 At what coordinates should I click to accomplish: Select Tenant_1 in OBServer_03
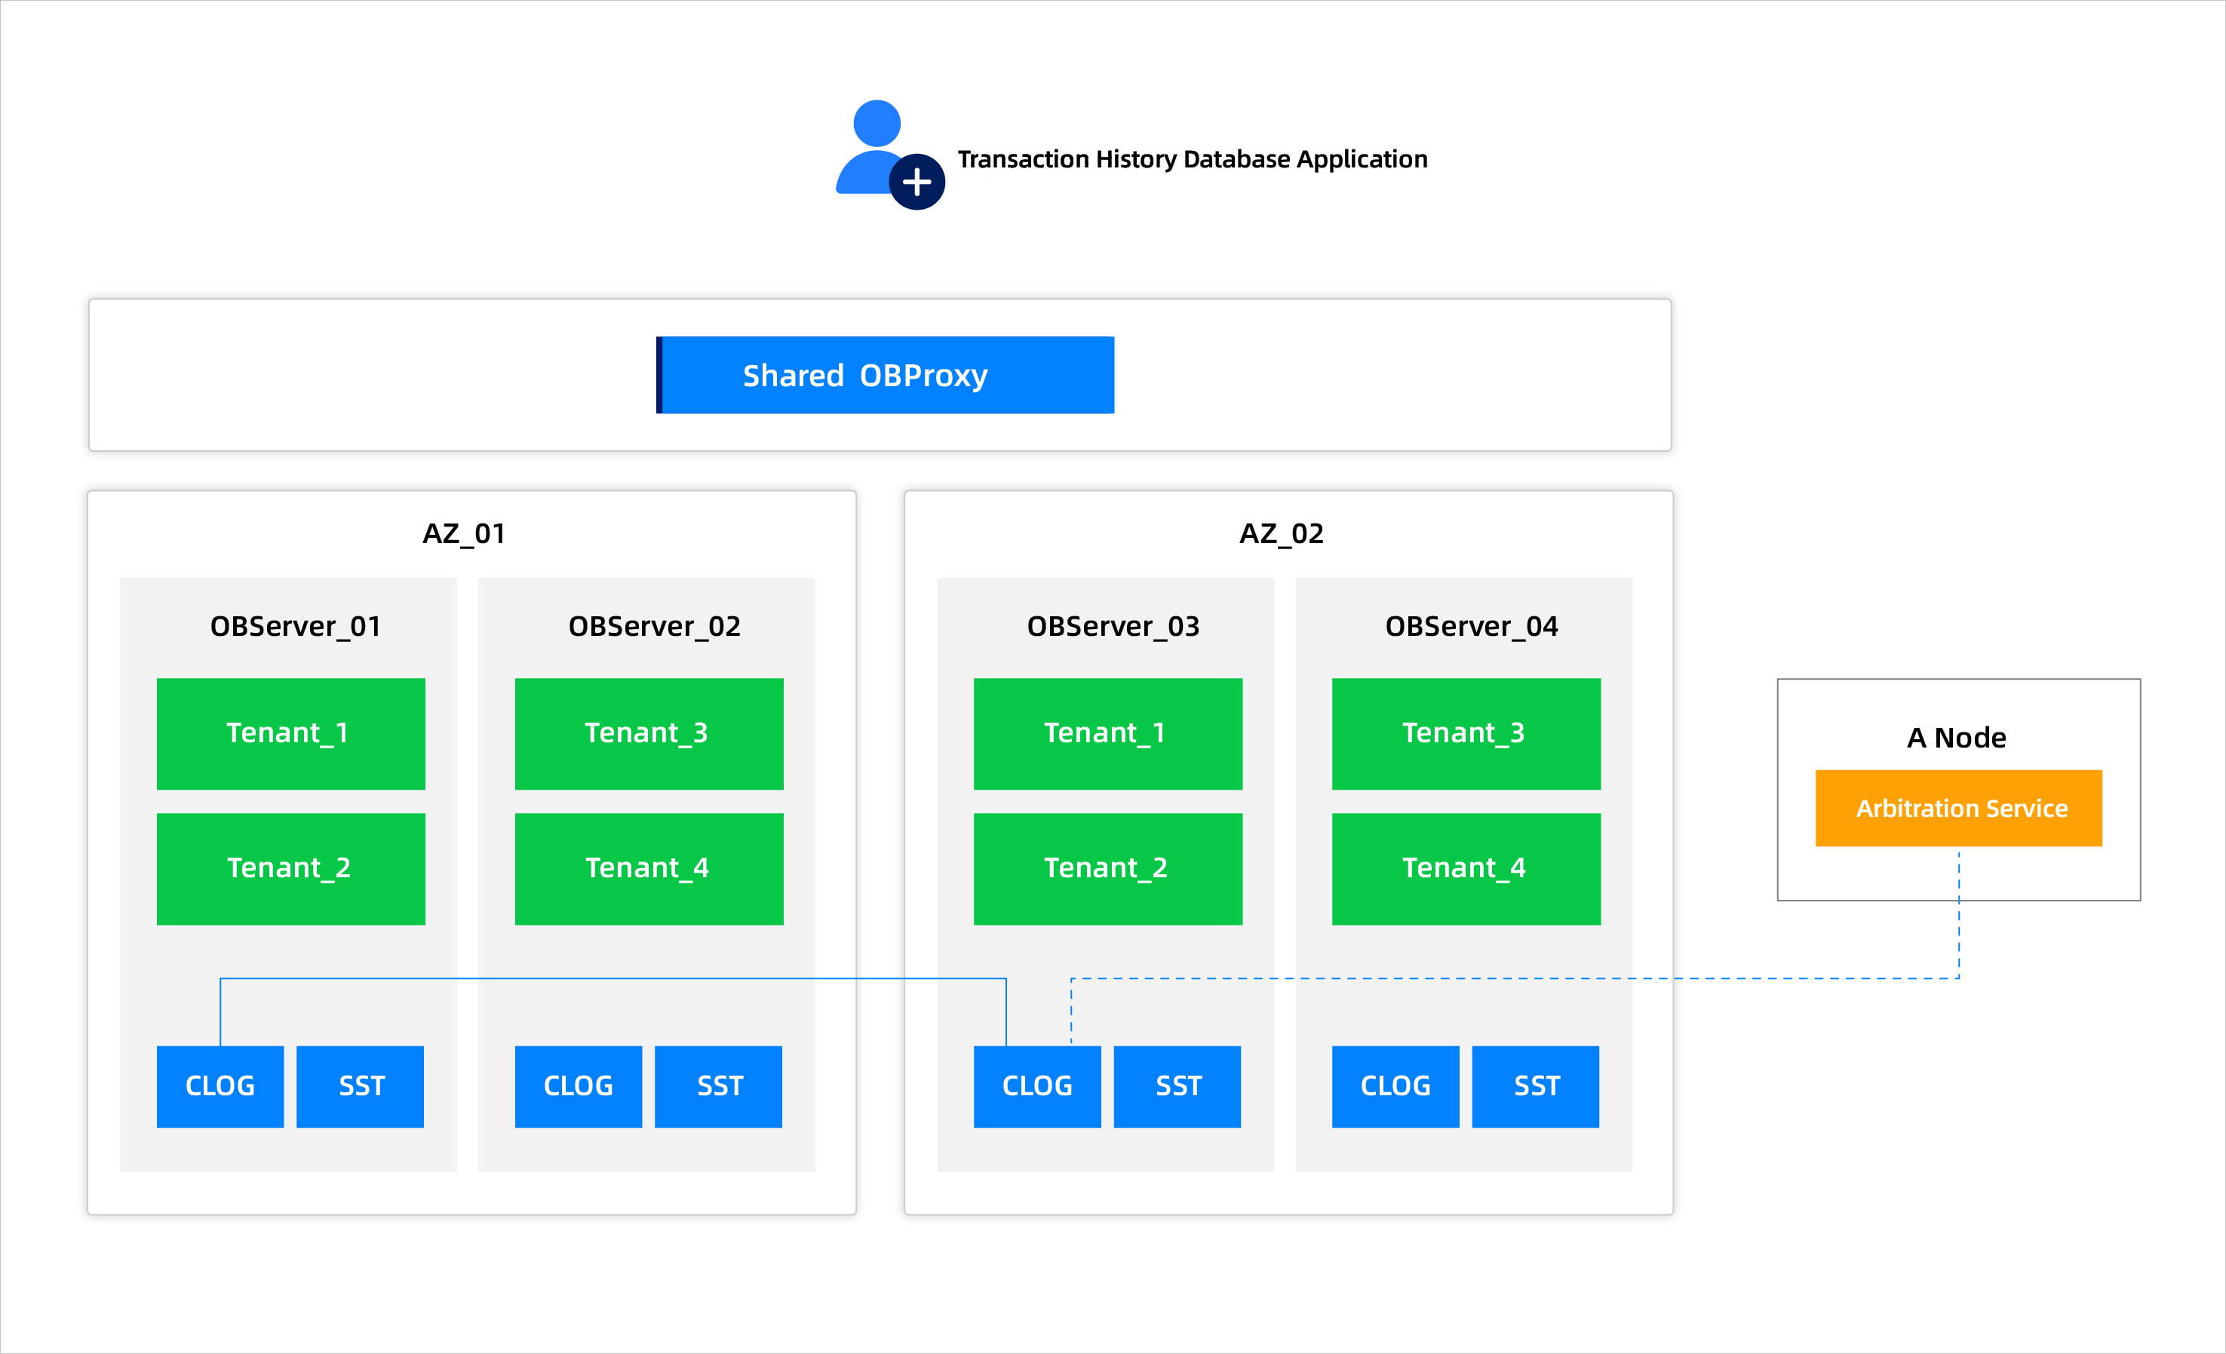click(x=1107, y=733)
